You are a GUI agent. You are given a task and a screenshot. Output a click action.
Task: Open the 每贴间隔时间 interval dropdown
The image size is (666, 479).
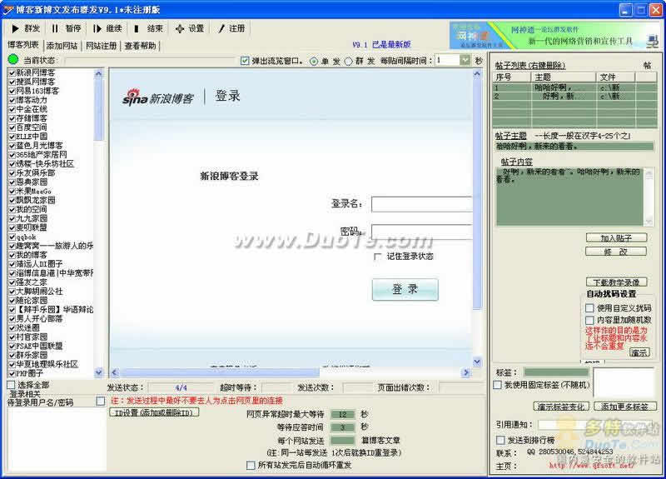coord(465,60)
